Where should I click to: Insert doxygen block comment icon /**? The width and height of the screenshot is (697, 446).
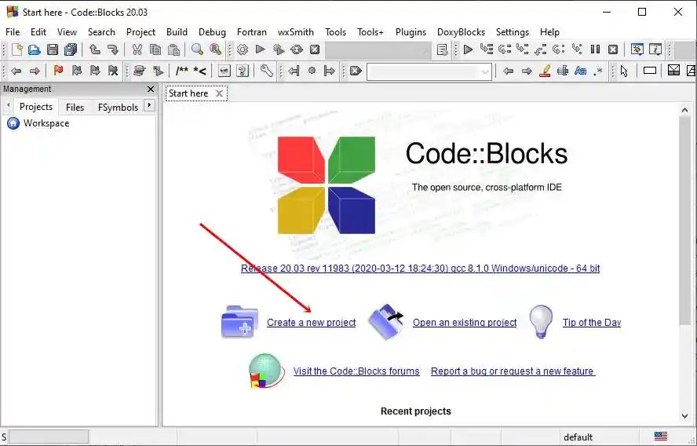point(182,71)
